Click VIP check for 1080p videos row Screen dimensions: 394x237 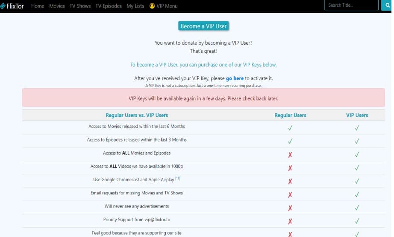pyautogui.click(x=357, y=168)
